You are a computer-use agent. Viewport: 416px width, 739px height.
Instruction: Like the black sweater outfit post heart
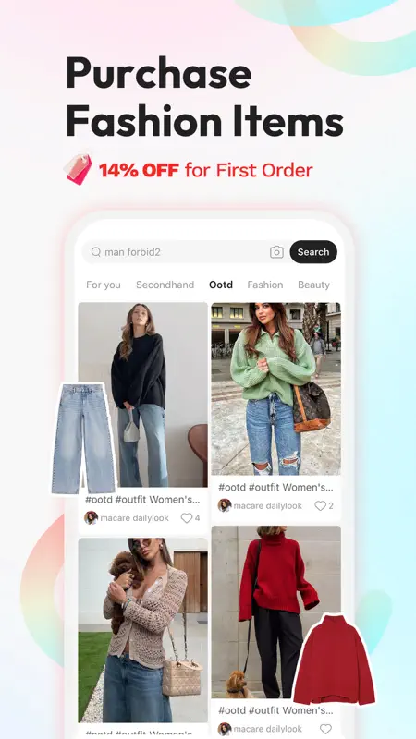pos(187,518)
